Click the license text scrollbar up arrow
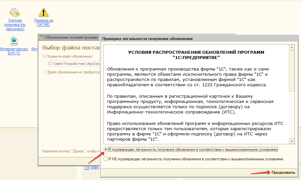The image size is (301, 180). point(291,48)
